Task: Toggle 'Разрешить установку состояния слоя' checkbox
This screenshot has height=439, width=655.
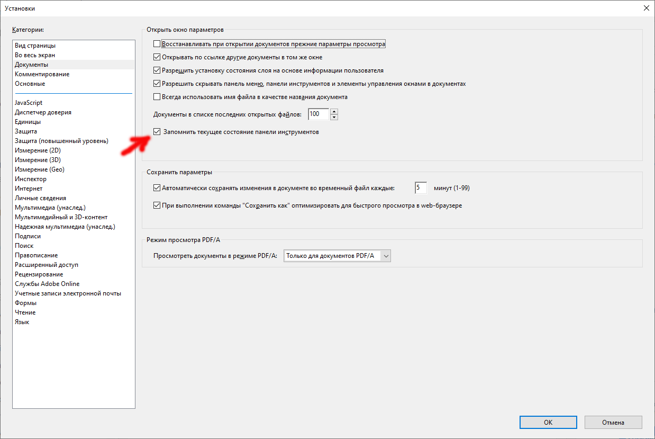Action: tap(157, 70)
